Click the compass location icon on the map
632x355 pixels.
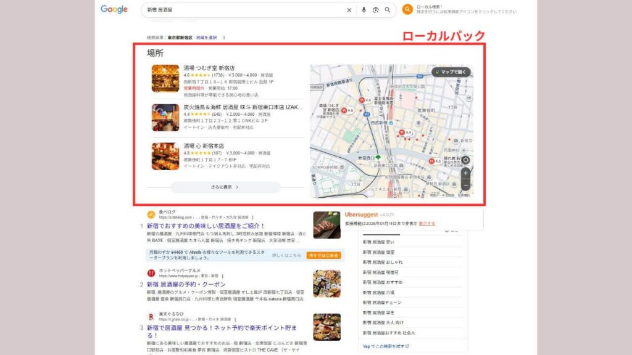(x=466, y=160)
